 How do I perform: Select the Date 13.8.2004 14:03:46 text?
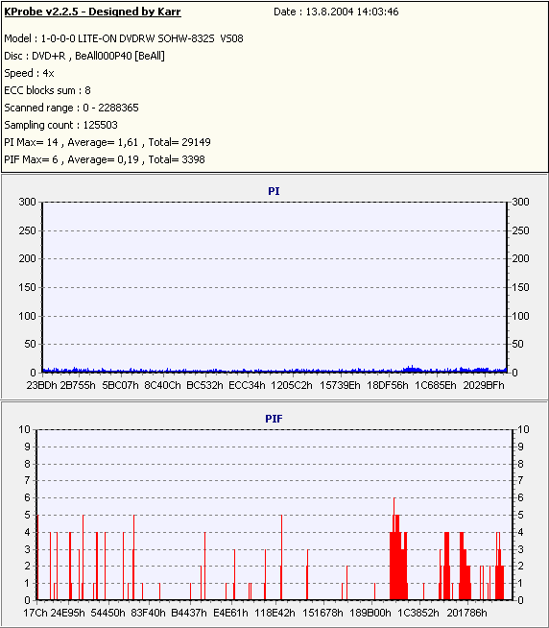point(336,12)
